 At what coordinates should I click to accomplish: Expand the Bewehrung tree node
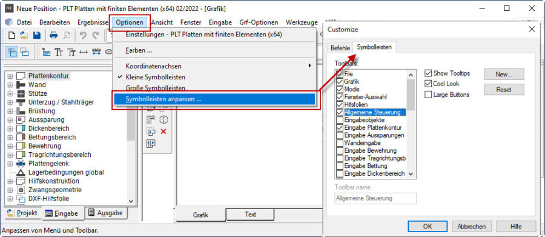click(x=10, y=146)
